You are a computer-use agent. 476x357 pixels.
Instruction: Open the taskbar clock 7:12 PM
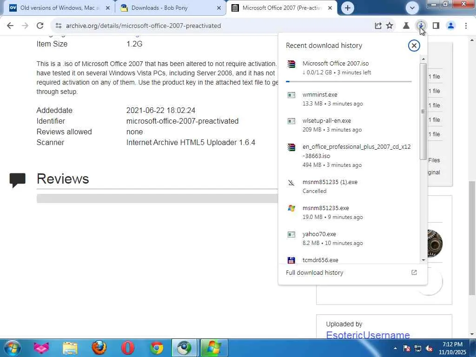click(452, 348)
